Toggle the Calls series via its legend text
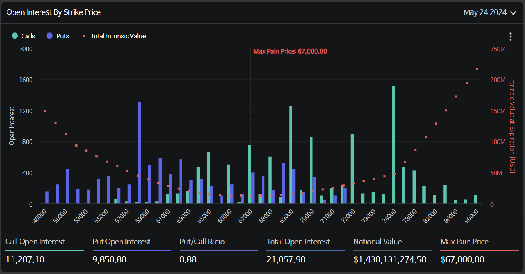 click(x=28, y=36)
